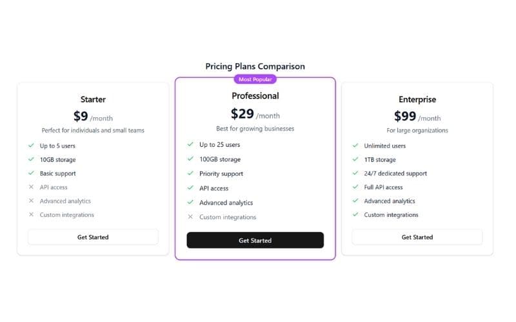Click the checkmark beside Professional 100GB storage
Image resolution: width=516 pixels, height=322 pixels.
click(190, 159)
